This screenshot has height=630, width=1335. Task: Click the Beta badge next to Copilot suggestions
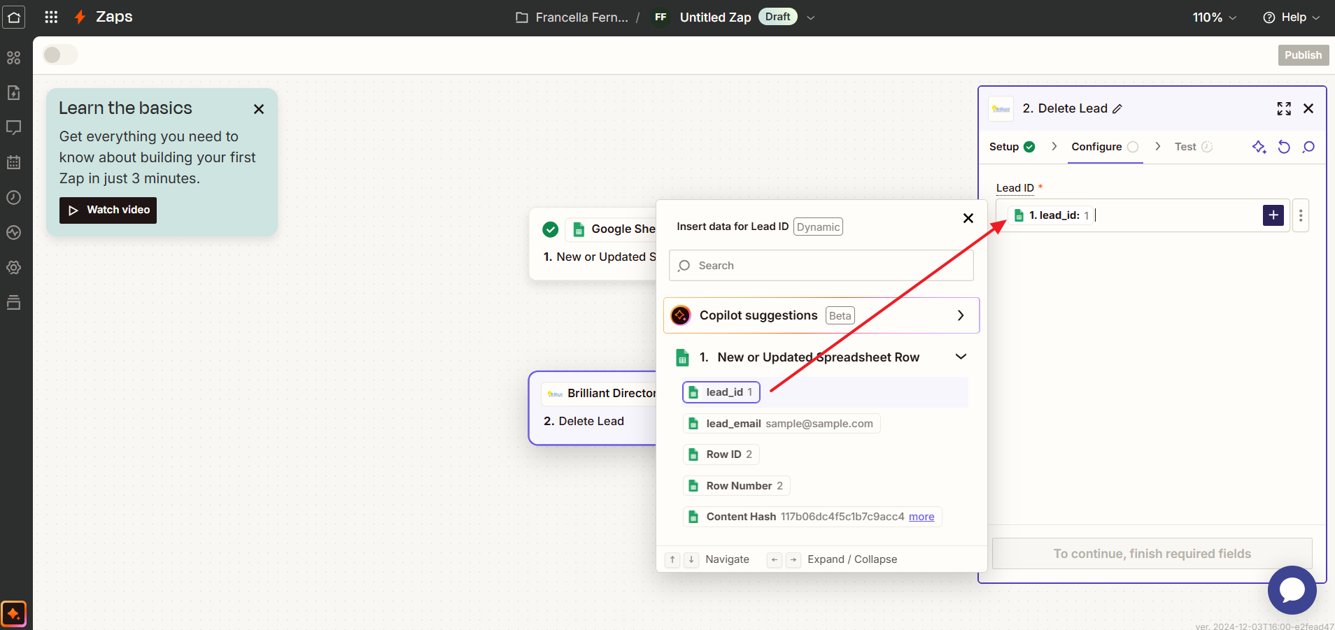[x=840, y=316]
